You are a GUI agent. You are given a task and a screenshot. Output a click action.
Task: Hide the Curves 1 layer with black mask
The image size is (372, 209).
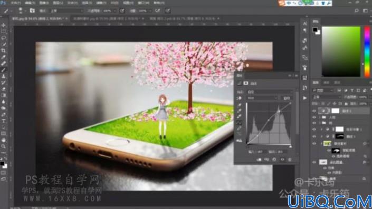[x=314, y=136]
